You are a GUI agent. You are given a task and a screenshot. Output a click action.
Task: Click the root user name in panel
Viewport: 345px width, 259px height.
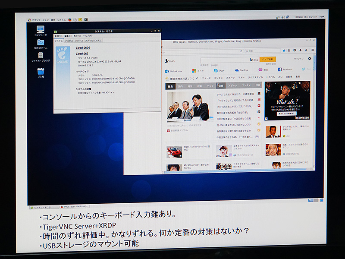coord(322,16)
